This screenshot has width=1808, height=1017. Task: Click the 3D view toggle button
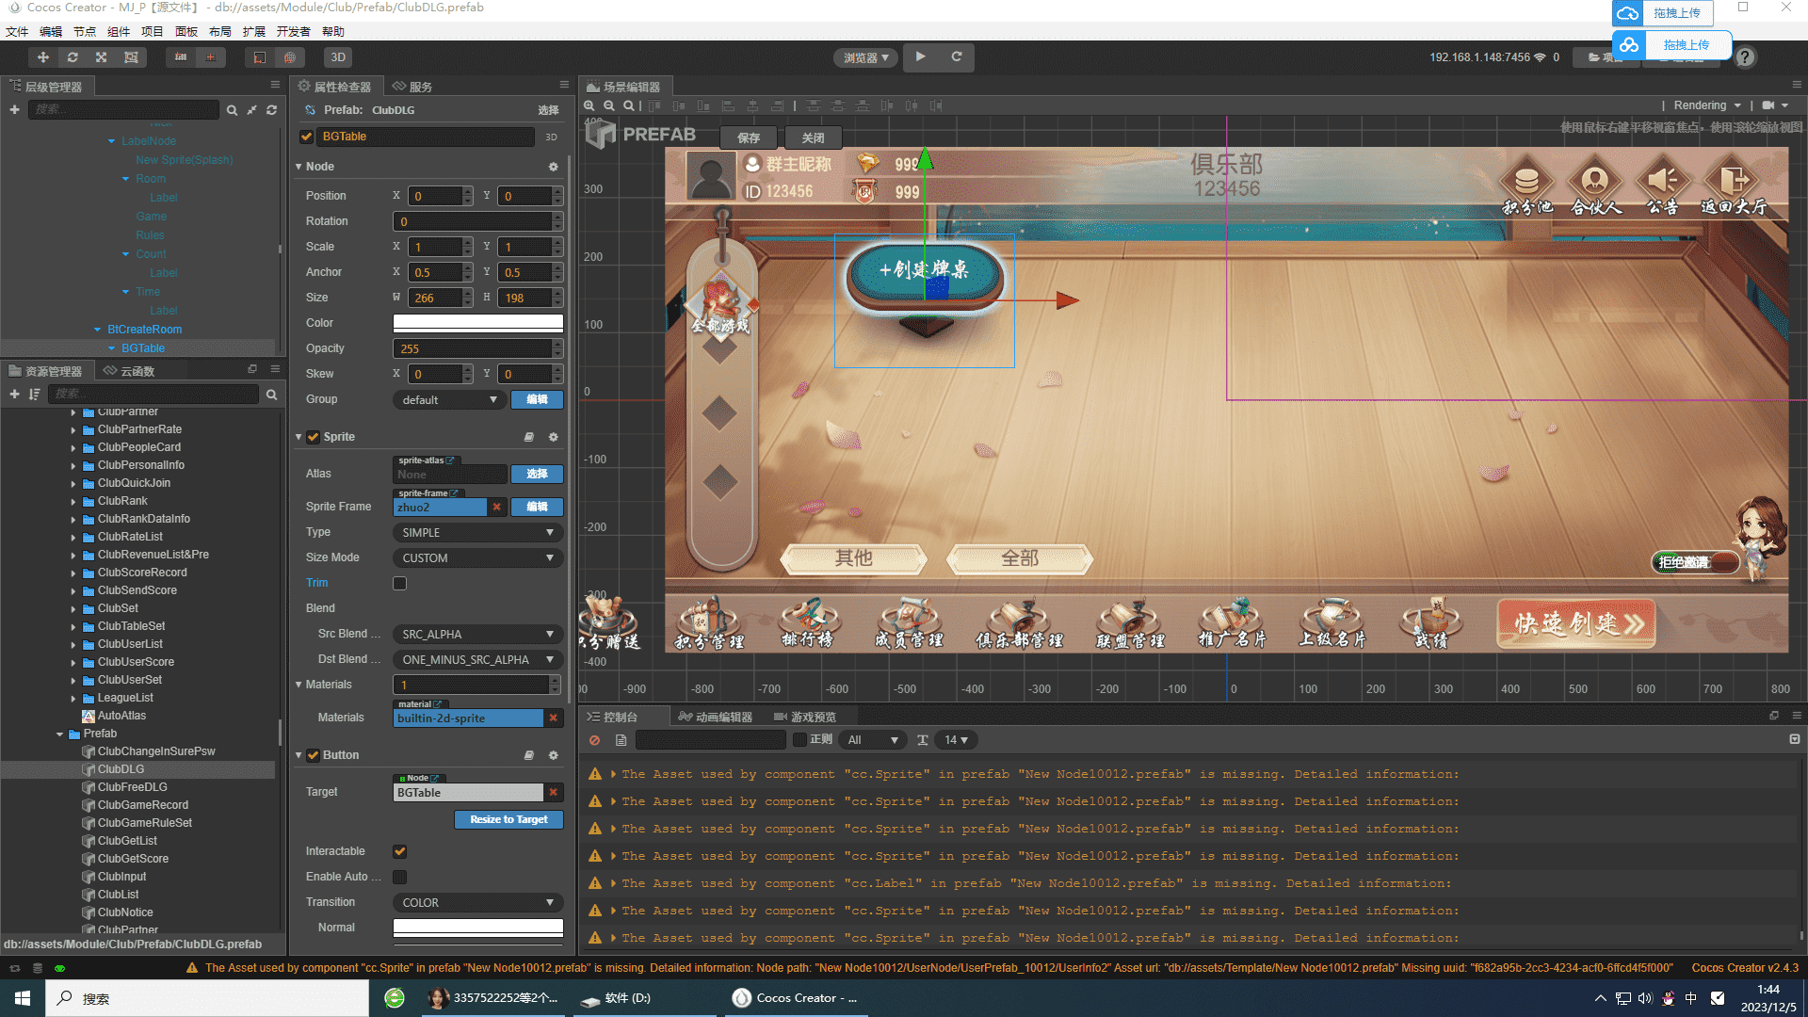coord(338,57)
